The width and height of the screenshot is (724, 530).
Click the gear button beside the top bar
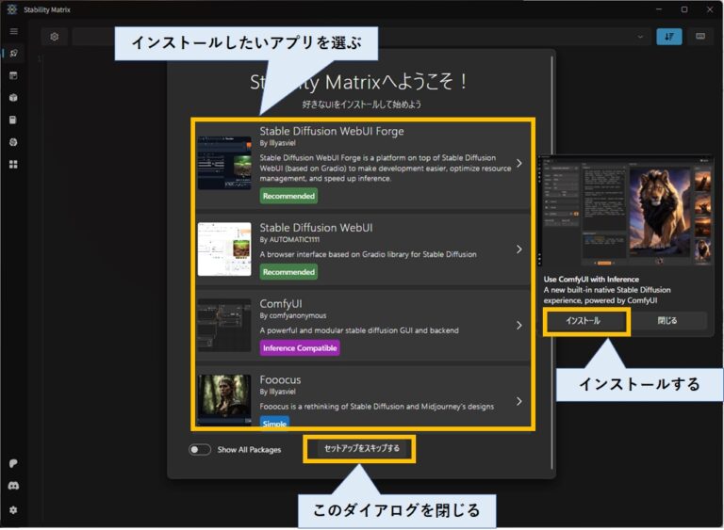55,37
